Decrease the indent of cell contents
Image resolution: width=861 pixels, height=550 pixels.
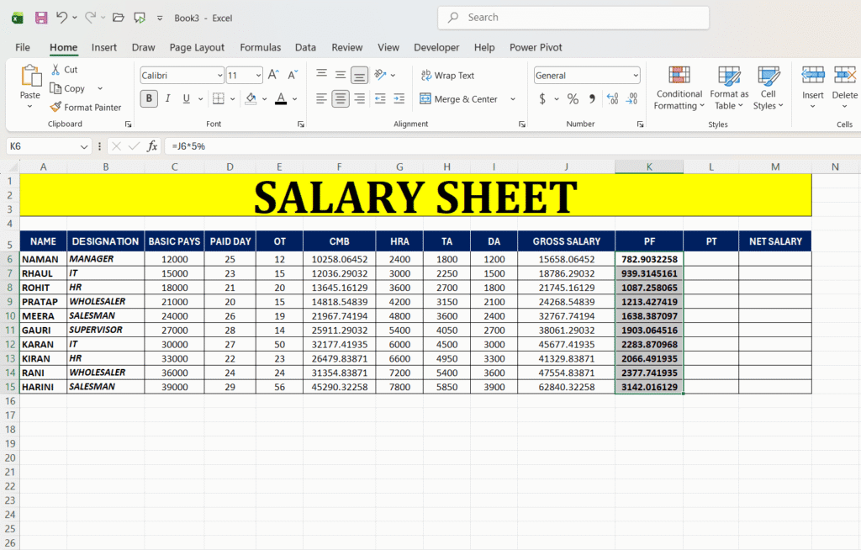[x=380, y=99]
